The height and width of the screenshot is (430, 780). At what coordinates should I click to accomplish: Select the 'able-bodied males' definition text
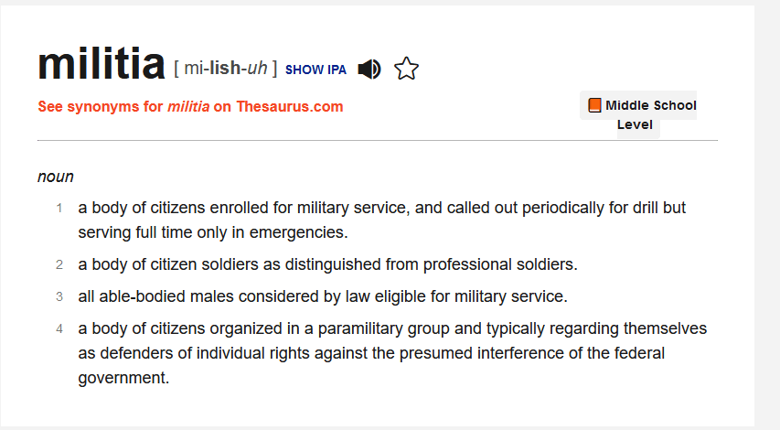322,296
